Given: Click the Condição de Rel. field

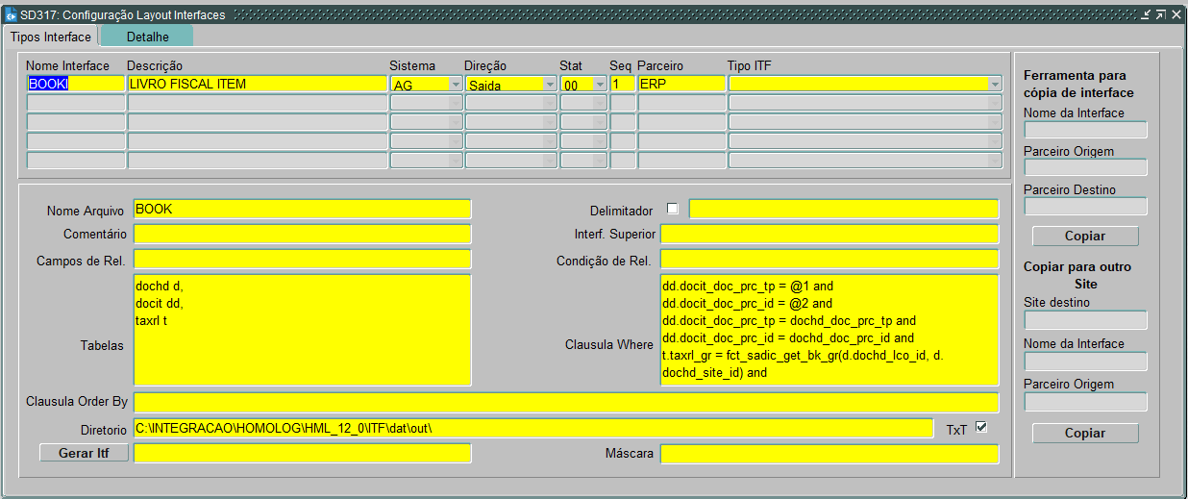Looking at the screenshot, I should [x=829, y=259].
